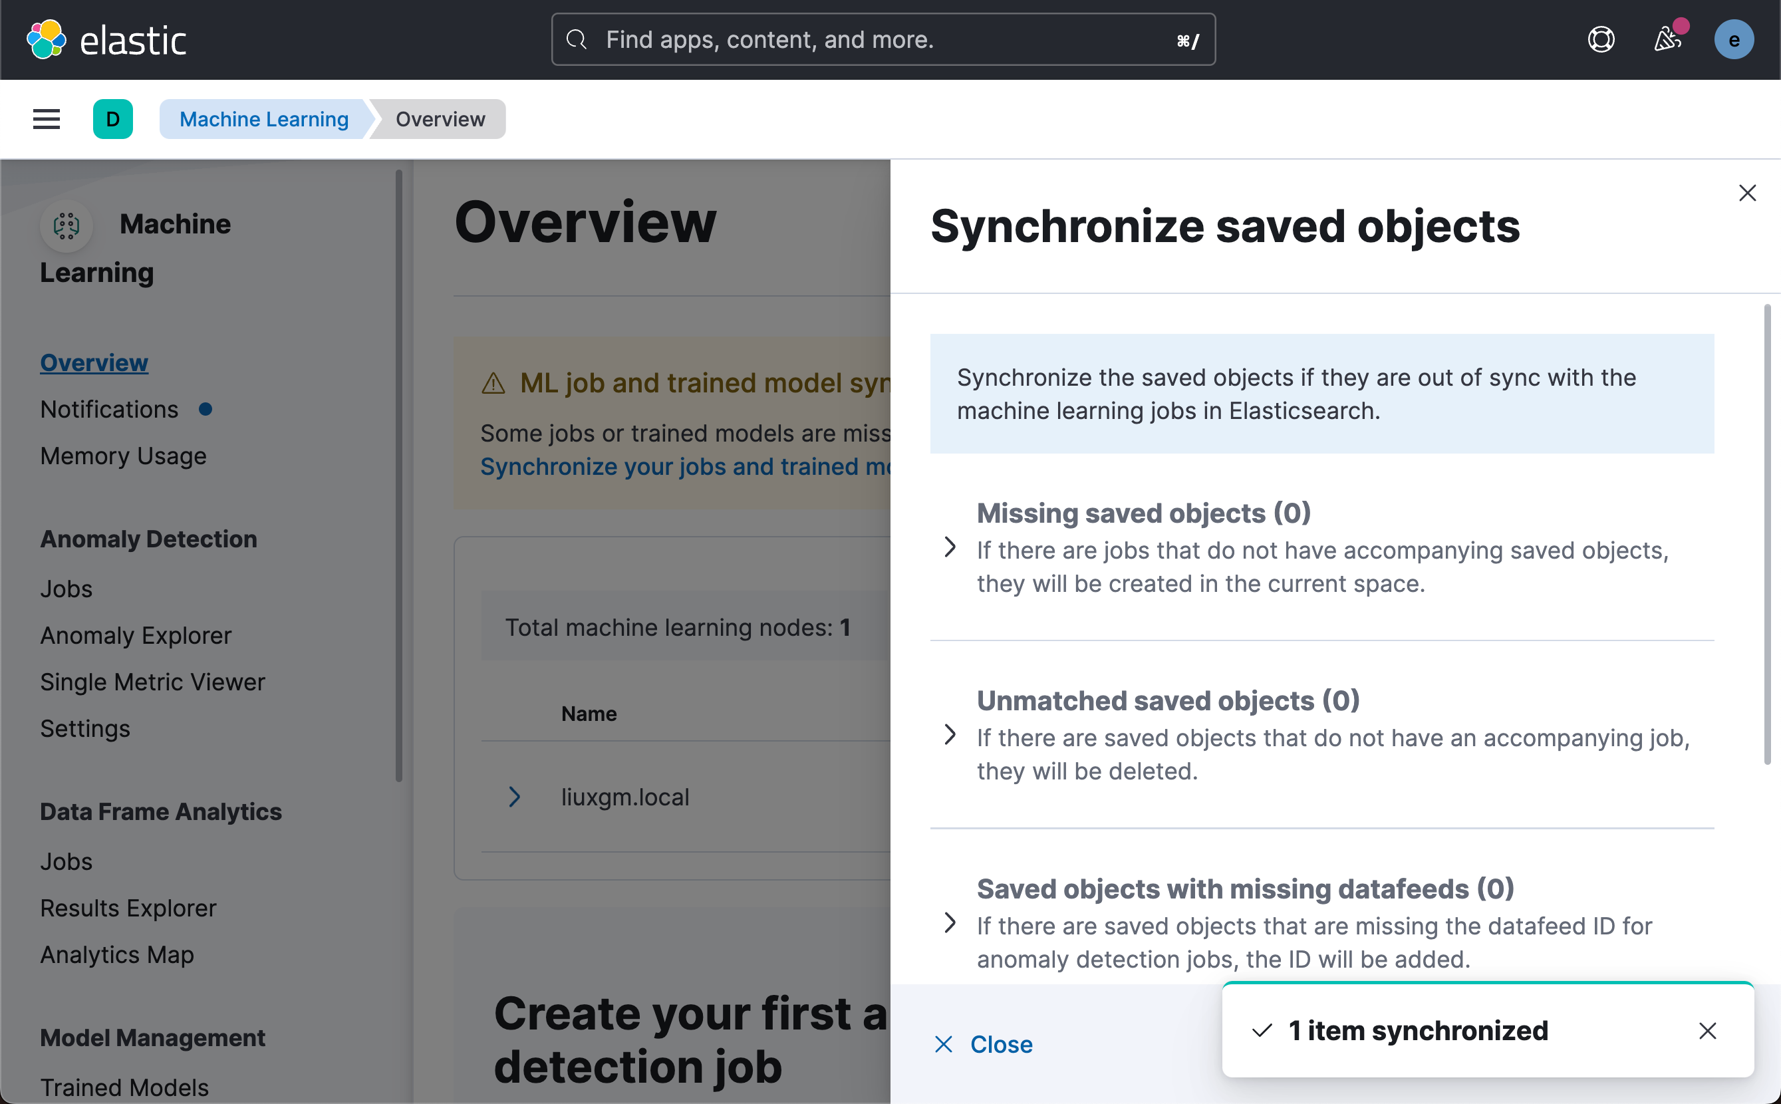1781x1104 pixels.
Task: Click the Overview breadcrumb
Action: point(440,119)
